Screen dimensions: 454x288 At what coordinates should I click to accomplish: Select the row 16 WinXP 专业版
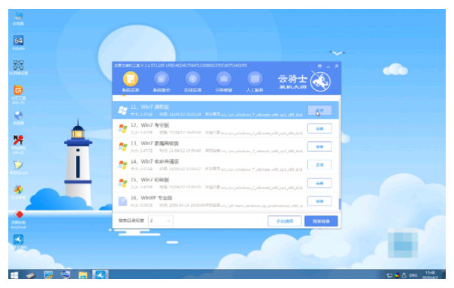225,201
